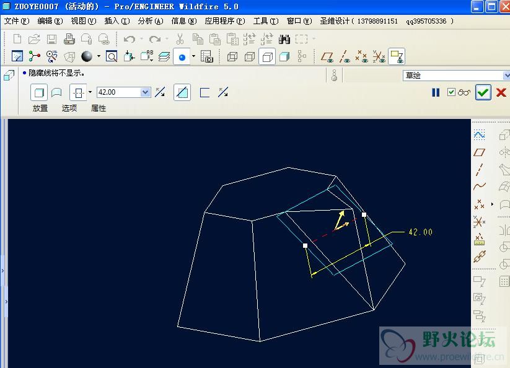Click the Repaint screen icon
Viewport: 510px width, 368px height.
pyautogui.click(x=17, y=56)
